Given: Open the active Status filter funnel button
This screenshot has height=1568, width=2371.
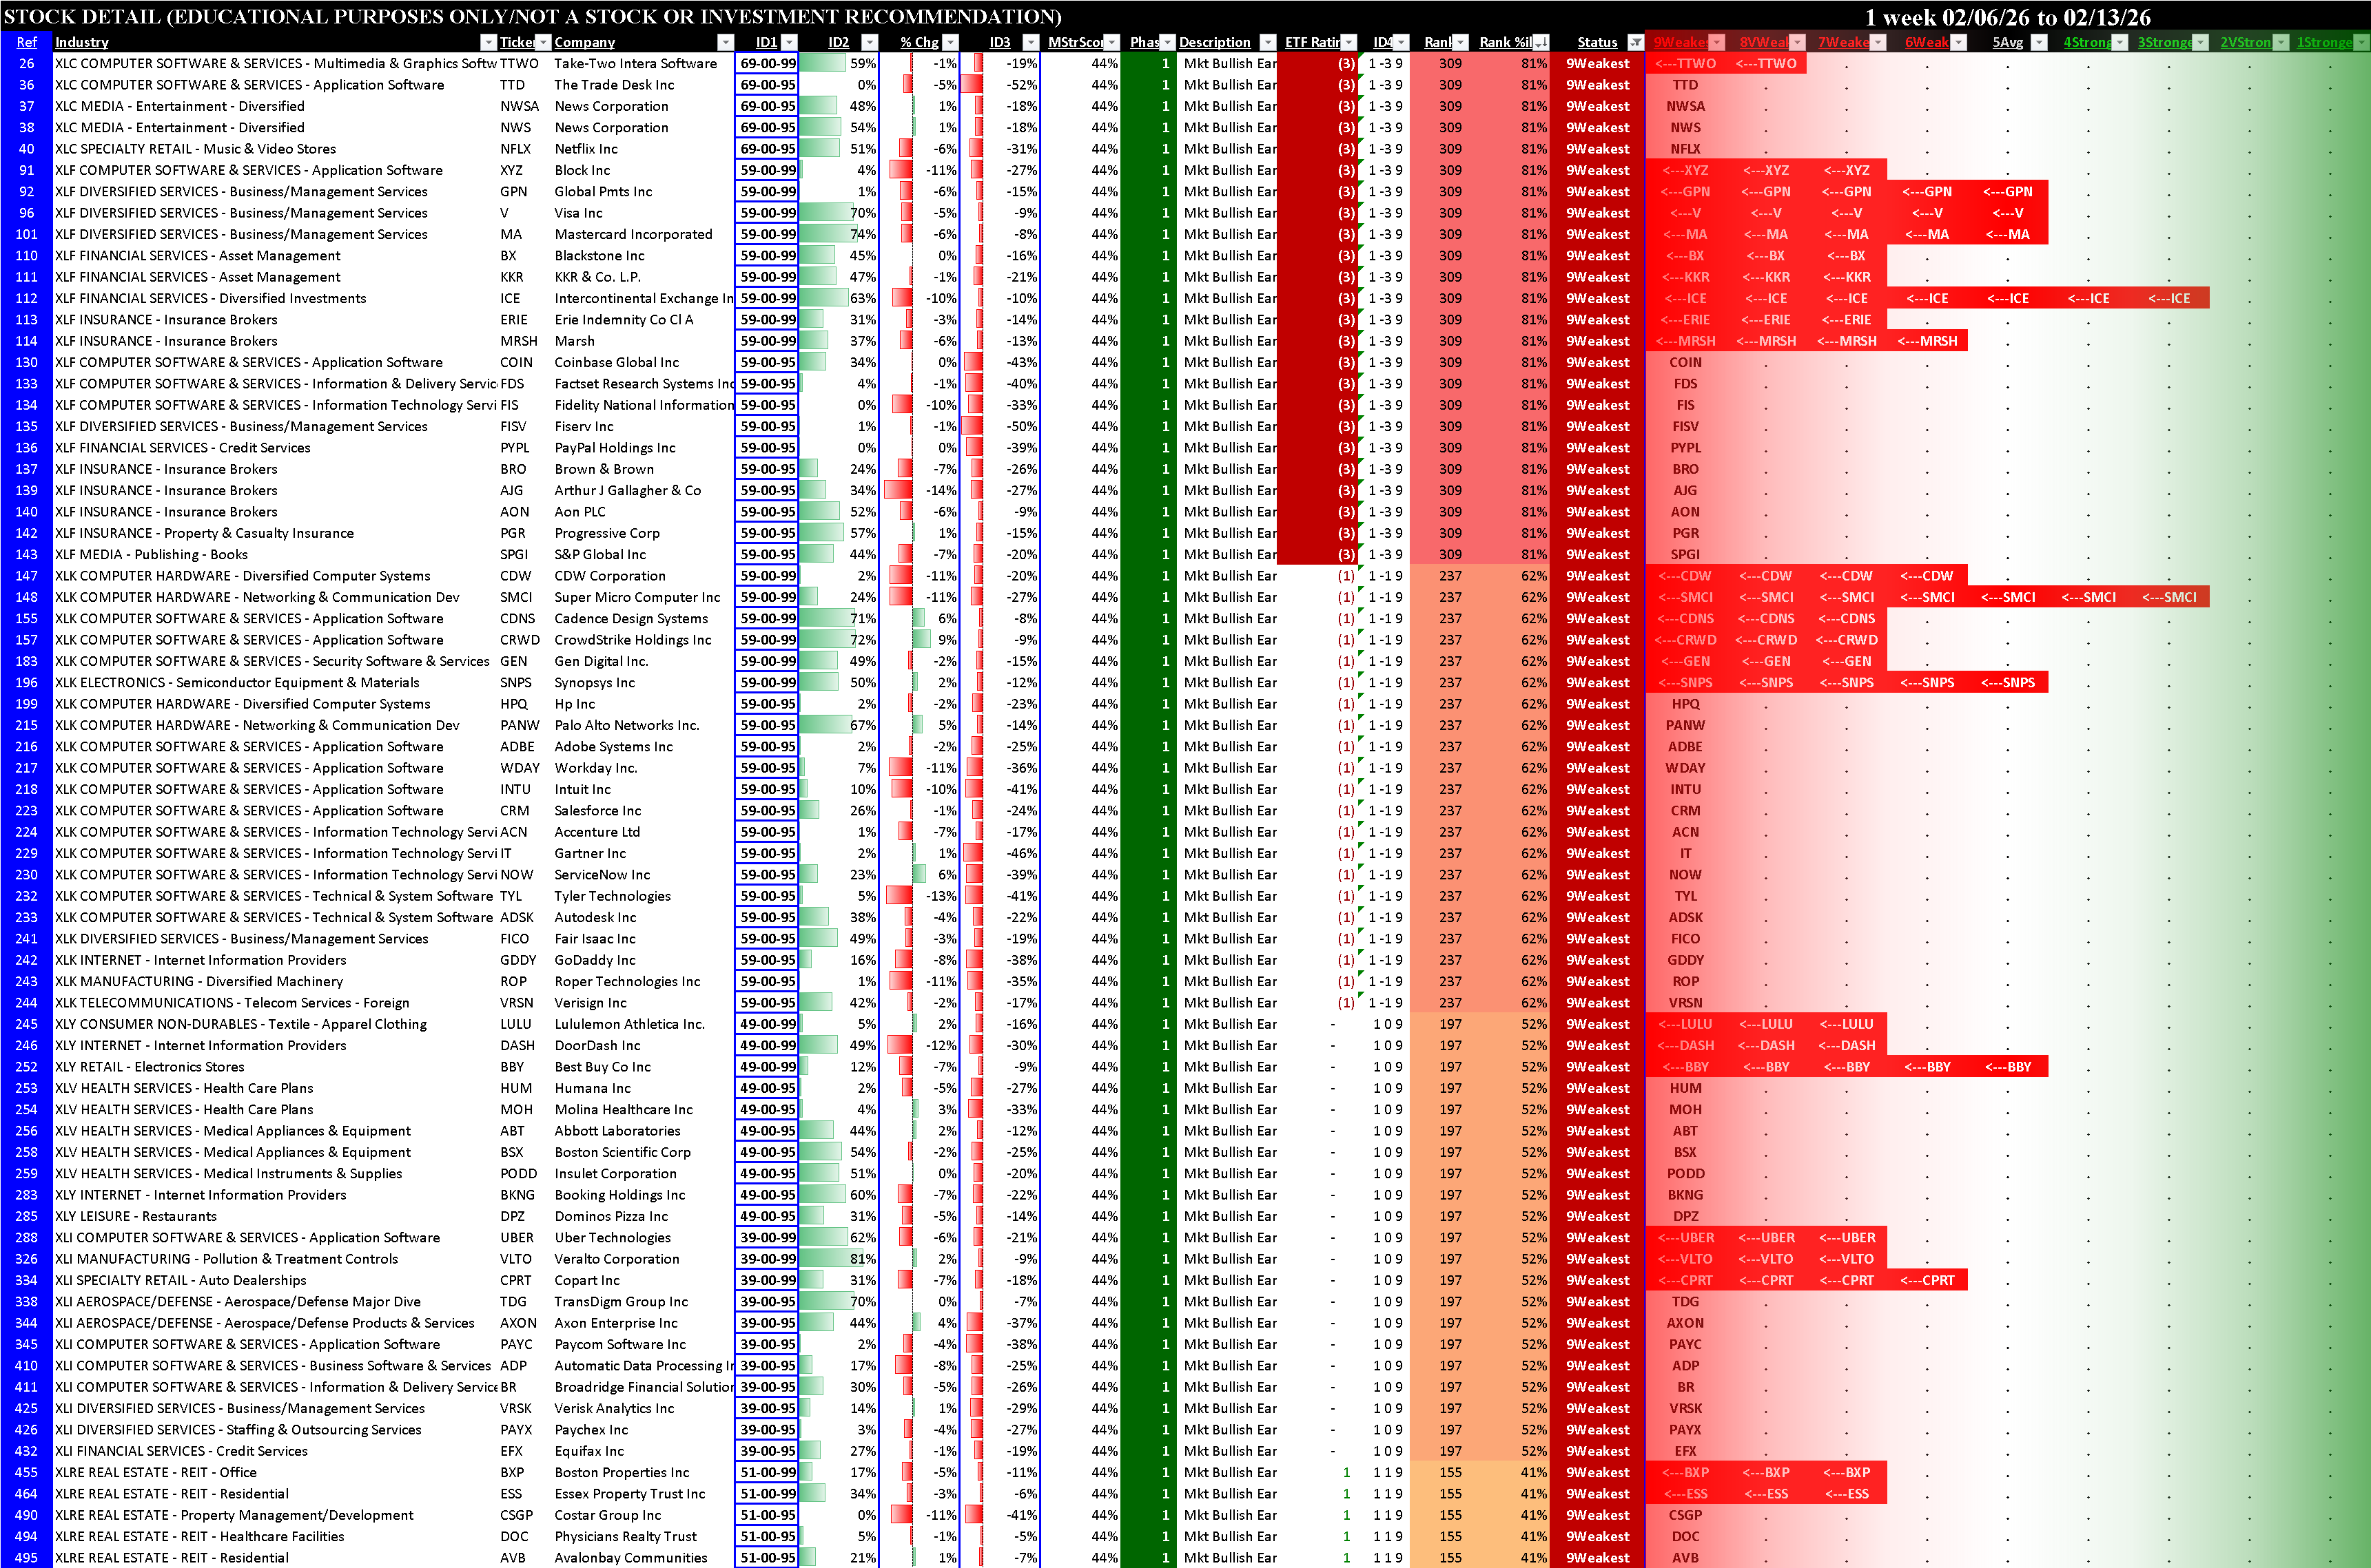Looking at the screenshot, I should coord(1634,42).
